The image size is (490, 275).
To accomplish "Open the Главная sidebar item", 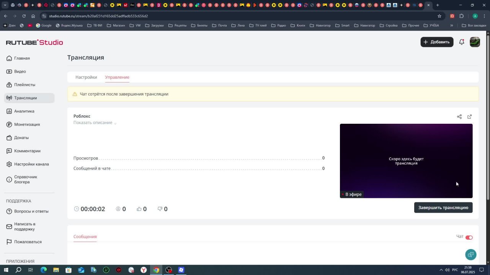I will pos(29,58).
